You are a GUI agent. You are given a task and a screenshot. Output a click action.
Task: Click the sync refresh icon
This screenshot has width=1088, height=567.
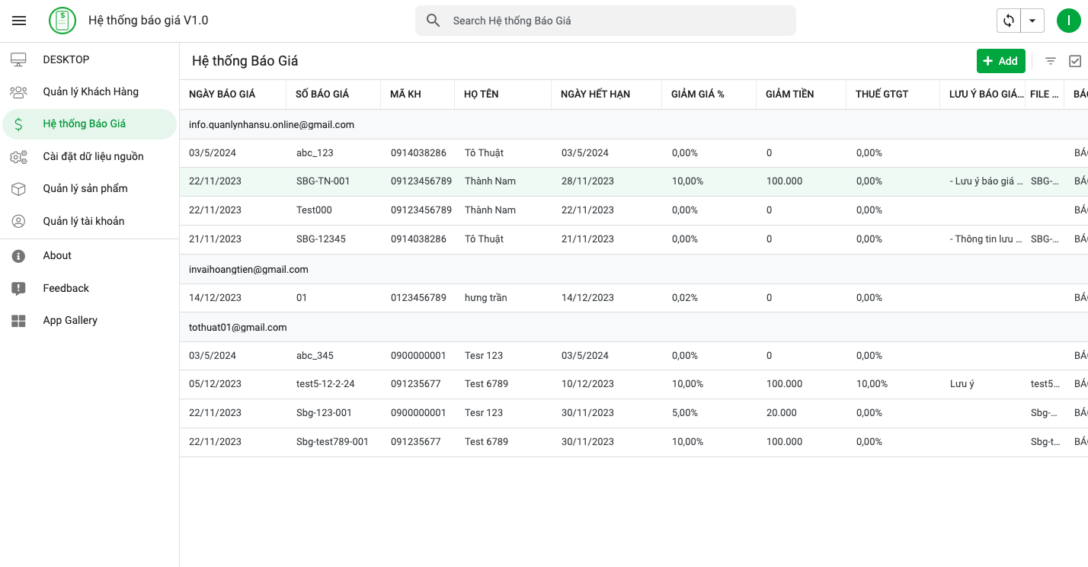(1009, 21)
